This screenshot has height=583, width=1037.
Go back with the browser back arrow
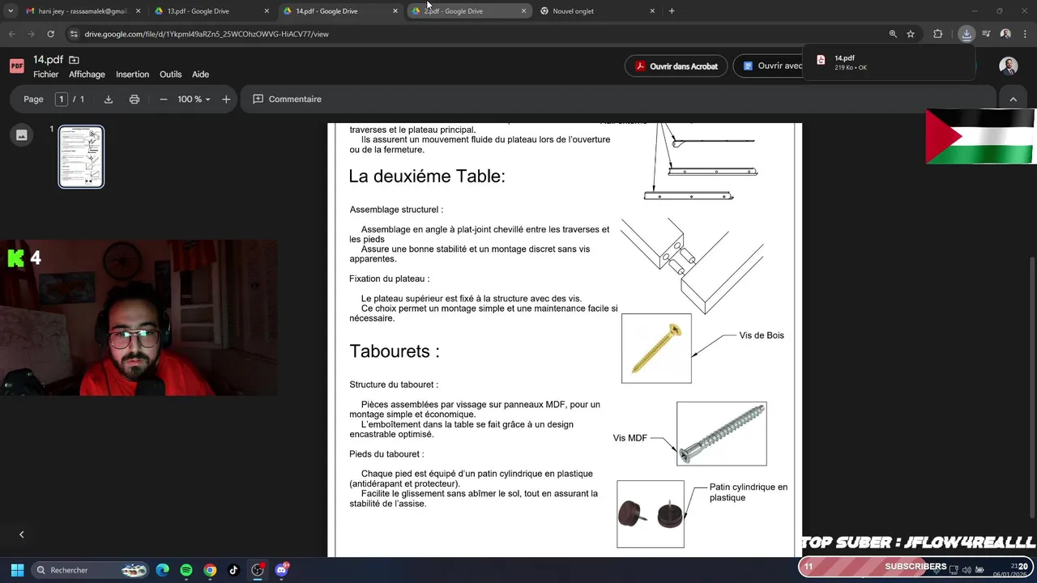[11, 34]
